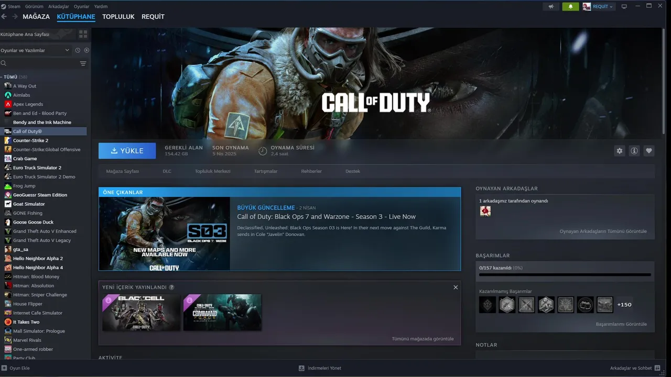Click Başarımlarını Görüntüle link
Viewport: 671px width, 377px height.
pos(621,324)
